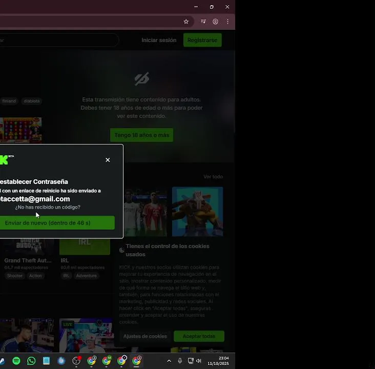The height and width of the screenshot is (369, 375).
Task: Open the armored warrior category thumbnail
Action: (x=198, y=212)
